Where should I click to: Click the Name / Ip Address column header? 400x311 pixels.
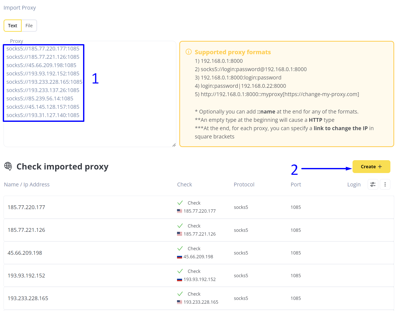[27, 184]
